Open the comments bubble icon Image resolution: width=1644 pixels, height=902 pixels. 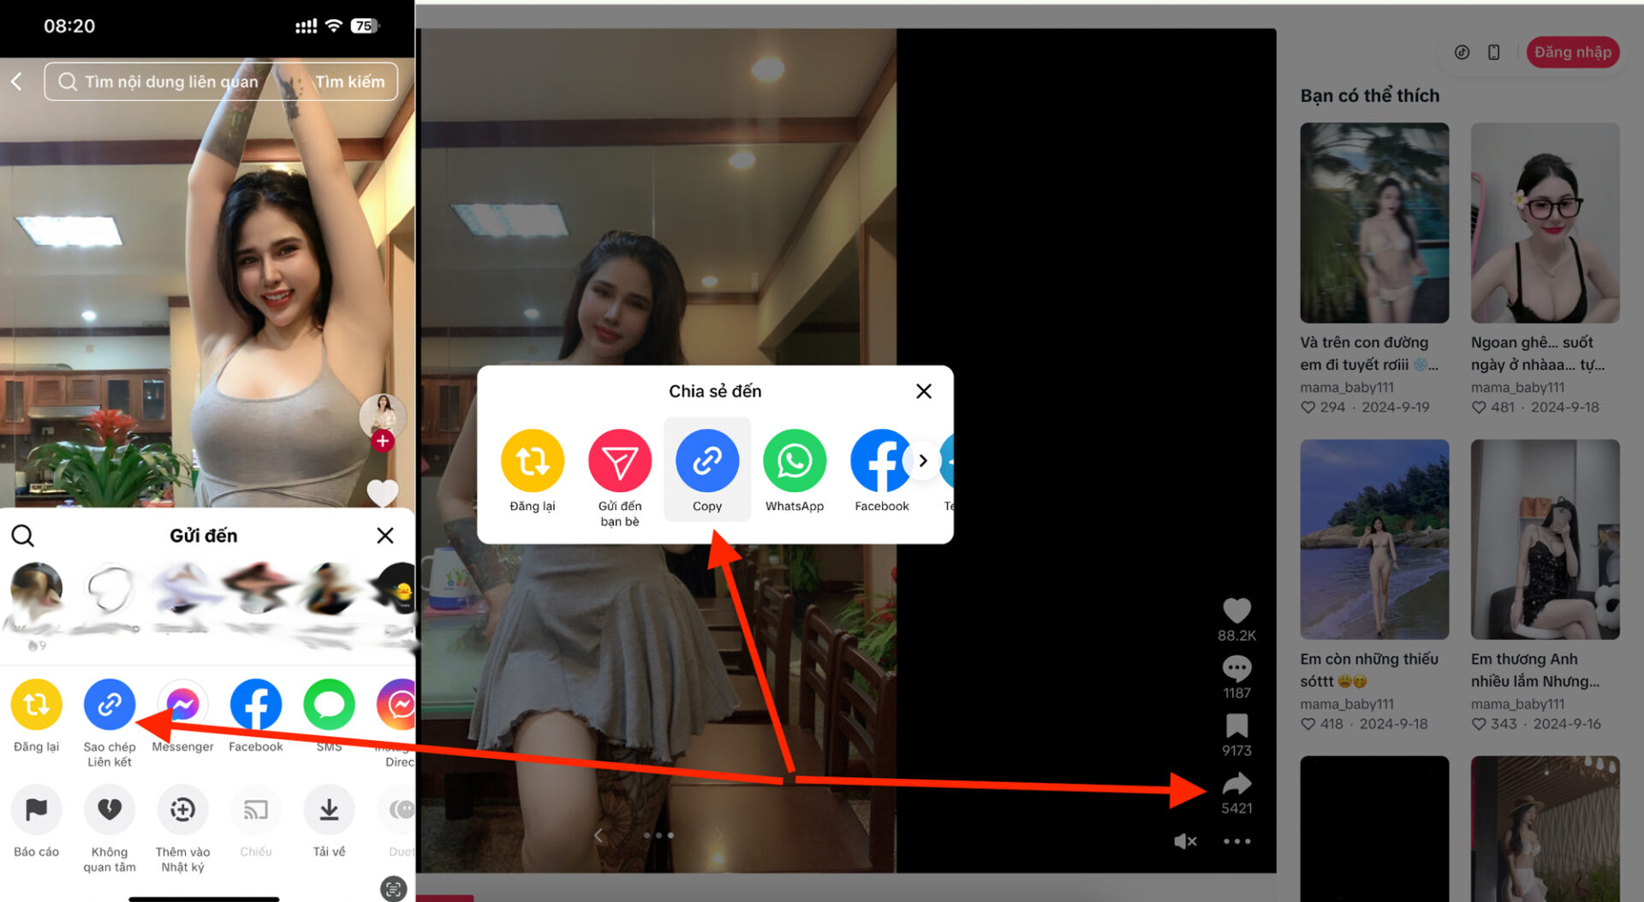[x=1236, y=668]
